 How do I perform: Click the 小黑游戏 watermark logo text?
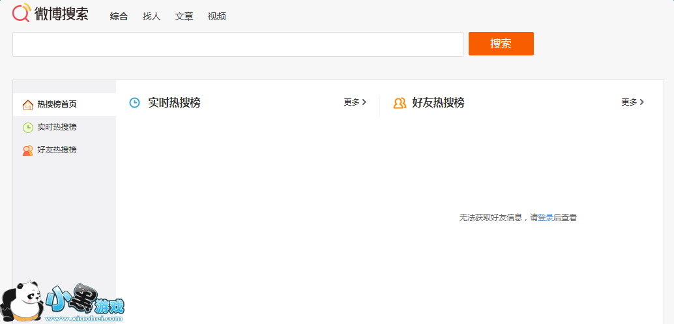[85, 301]
